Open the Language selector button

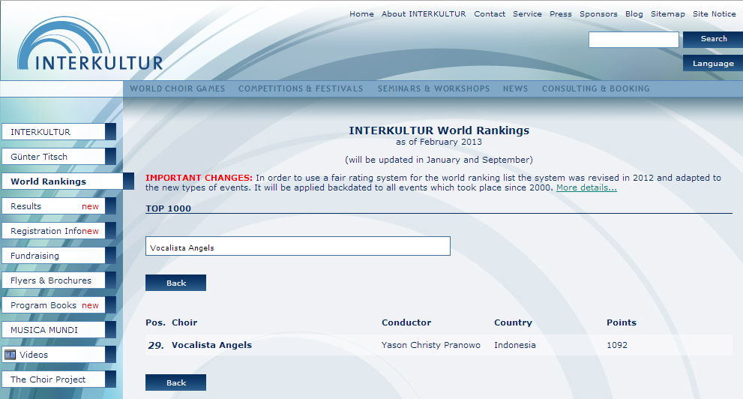pyautogui.click(x=713, y=63)
